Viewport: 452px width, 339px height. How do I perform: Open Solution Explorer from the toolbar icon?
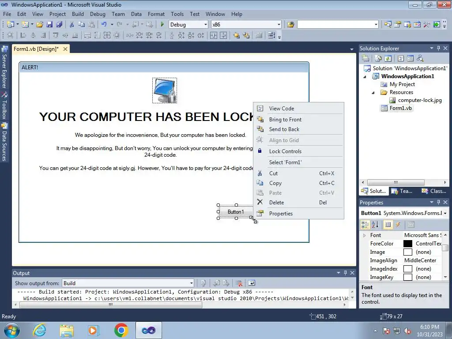pyautogui.click(x=388, y=25)
